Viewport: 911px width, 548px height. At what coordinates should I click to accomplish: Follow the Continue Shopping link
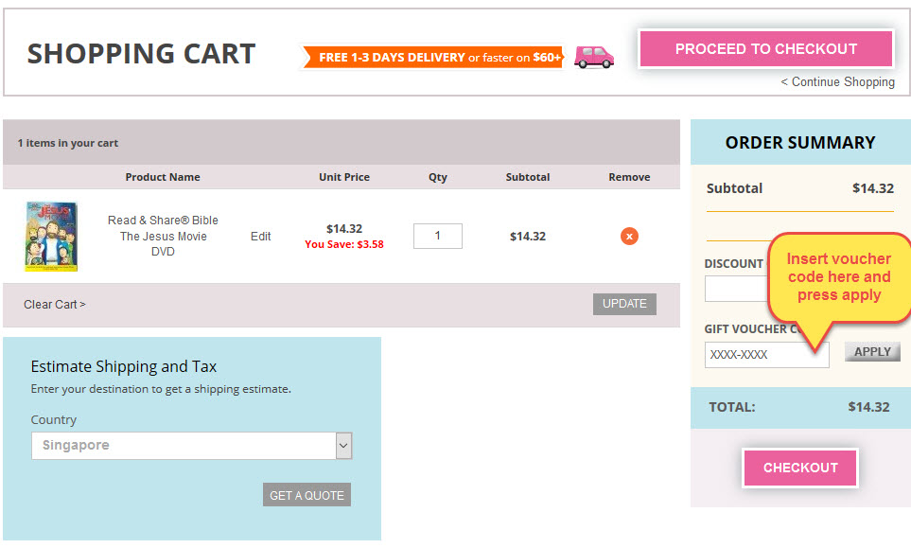pyautogui.click(x=837, y=82)
